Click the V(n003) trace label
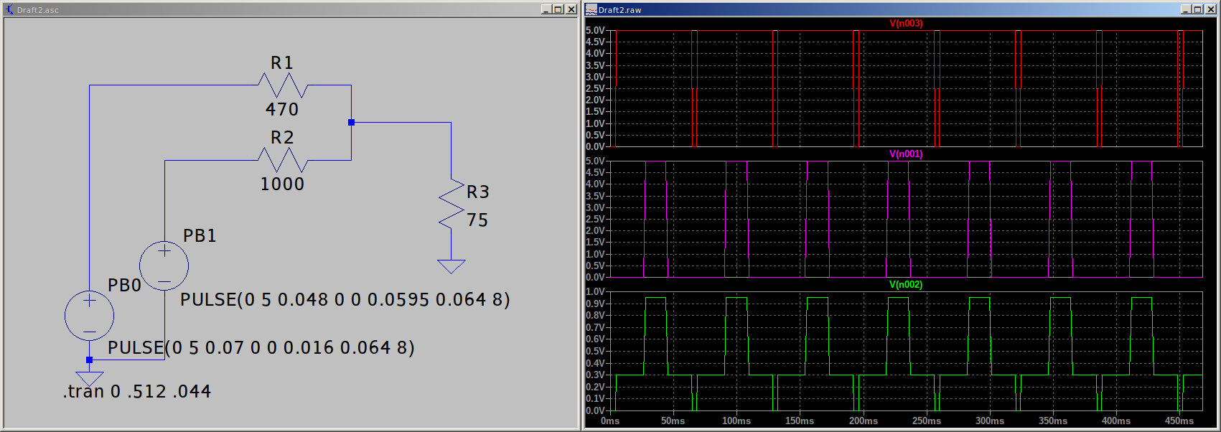 tap(906, 24)
